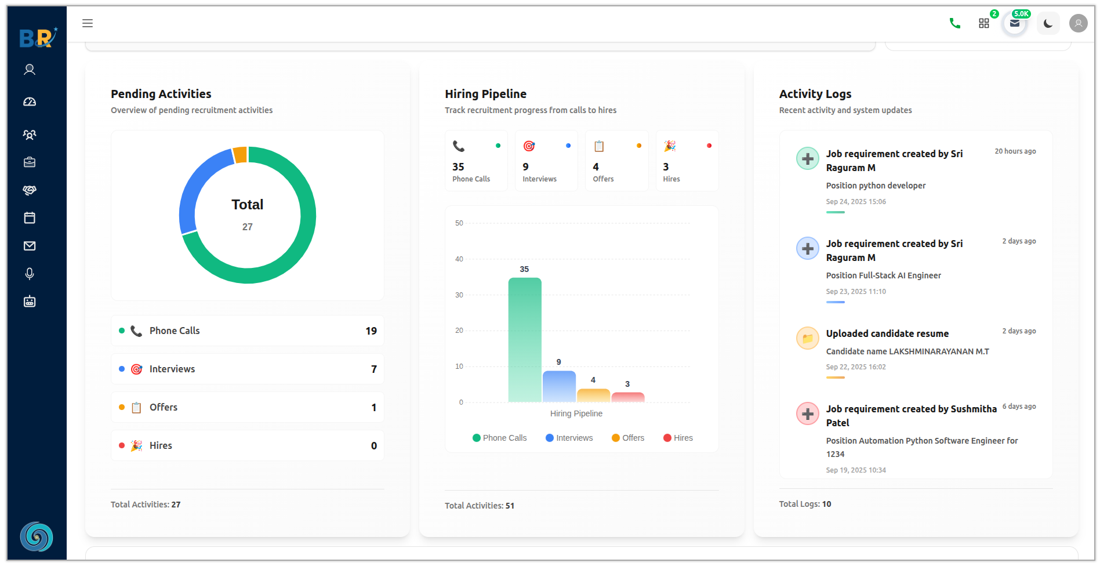This screenshot has width=1100, height=566.
Task: Open the calendar sidebar icon
Action: (30, 218)
